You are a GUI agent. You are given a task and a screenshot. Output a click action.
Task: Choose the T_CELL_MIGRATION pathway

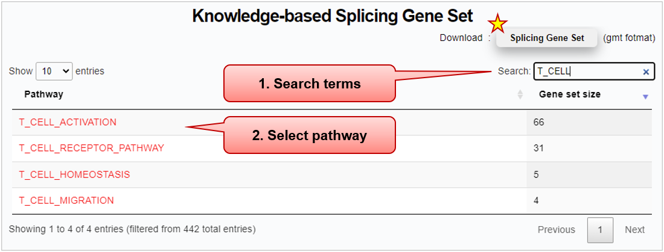pos(66,200)
